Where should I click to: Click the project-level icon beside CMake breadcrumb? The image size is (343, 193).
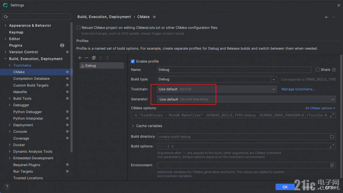pos(154,17)
